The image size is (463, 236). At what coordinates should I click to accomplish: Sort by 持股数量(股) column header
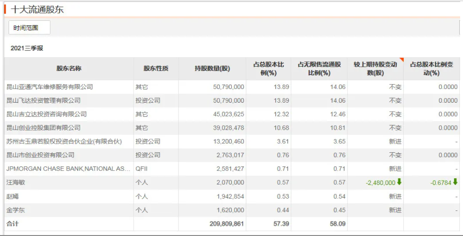click(212, 69)
